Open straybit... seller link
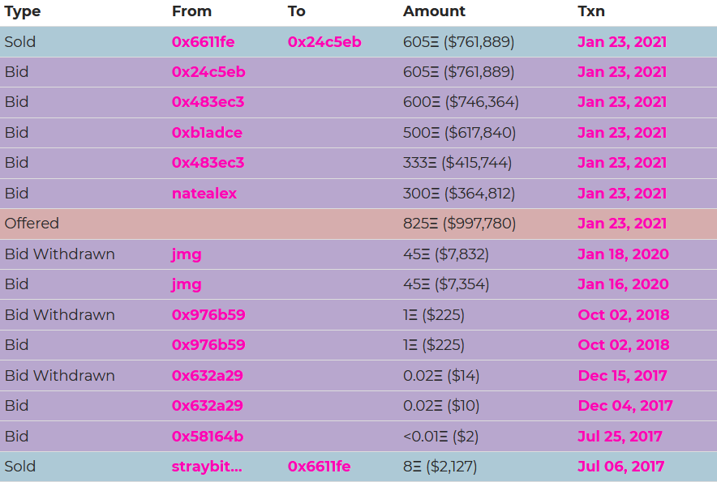This screenshot has width=717, height=482. tap(207, 467)
